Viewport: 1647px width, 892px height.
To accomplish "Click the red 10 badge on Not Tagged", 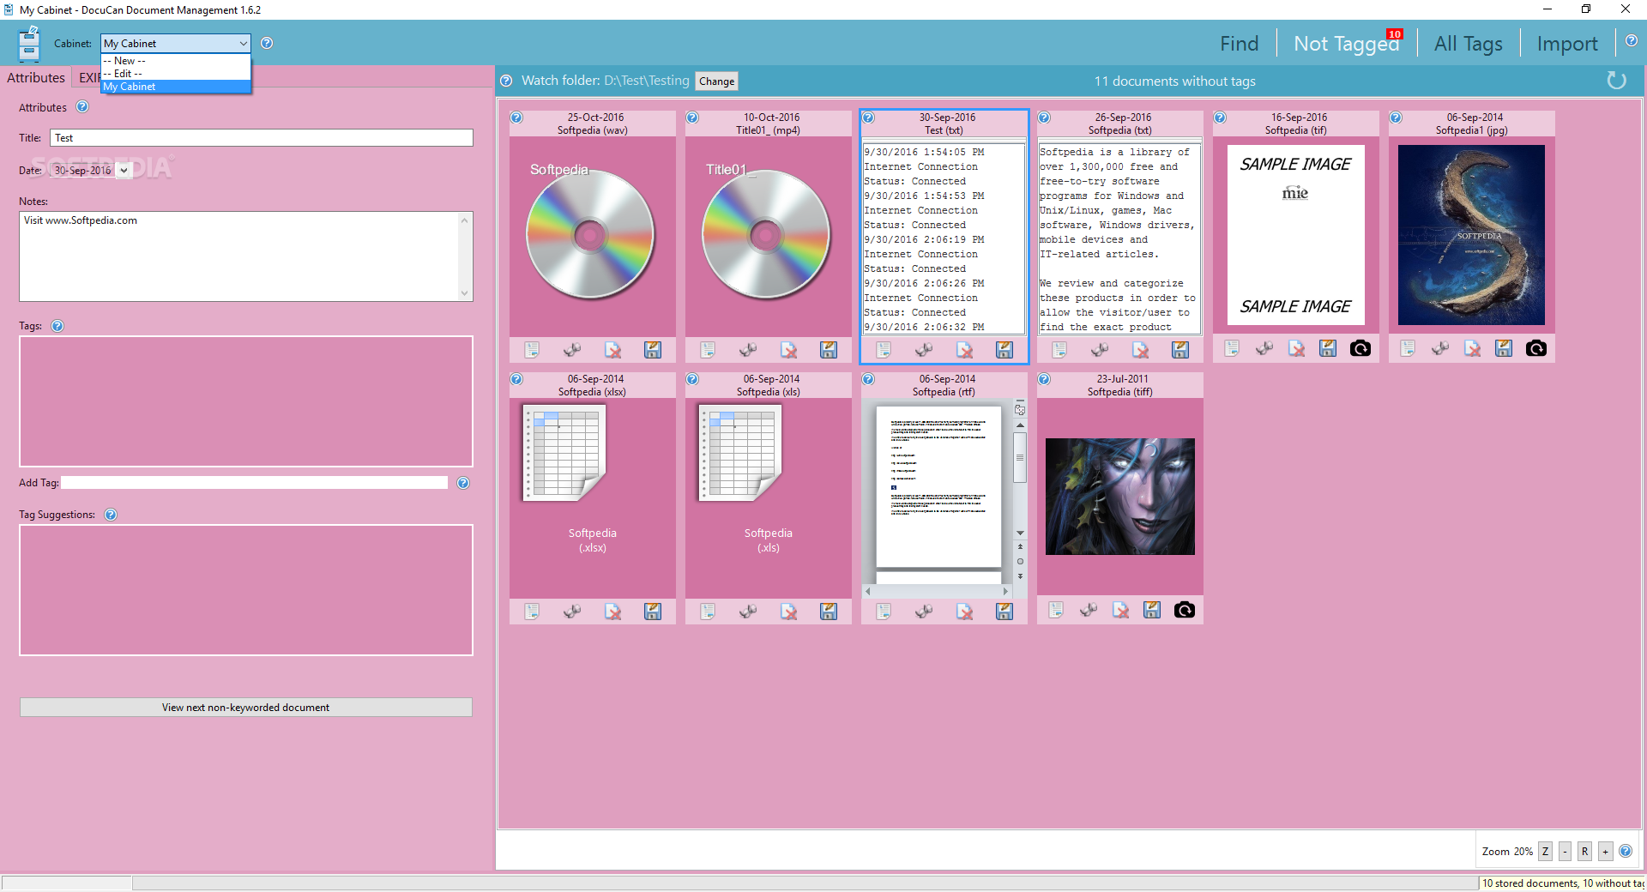I will coord(1395,34).
